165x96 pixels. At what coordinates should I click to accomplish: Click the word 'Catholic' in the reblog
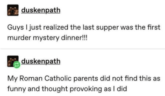click(58, 78)
